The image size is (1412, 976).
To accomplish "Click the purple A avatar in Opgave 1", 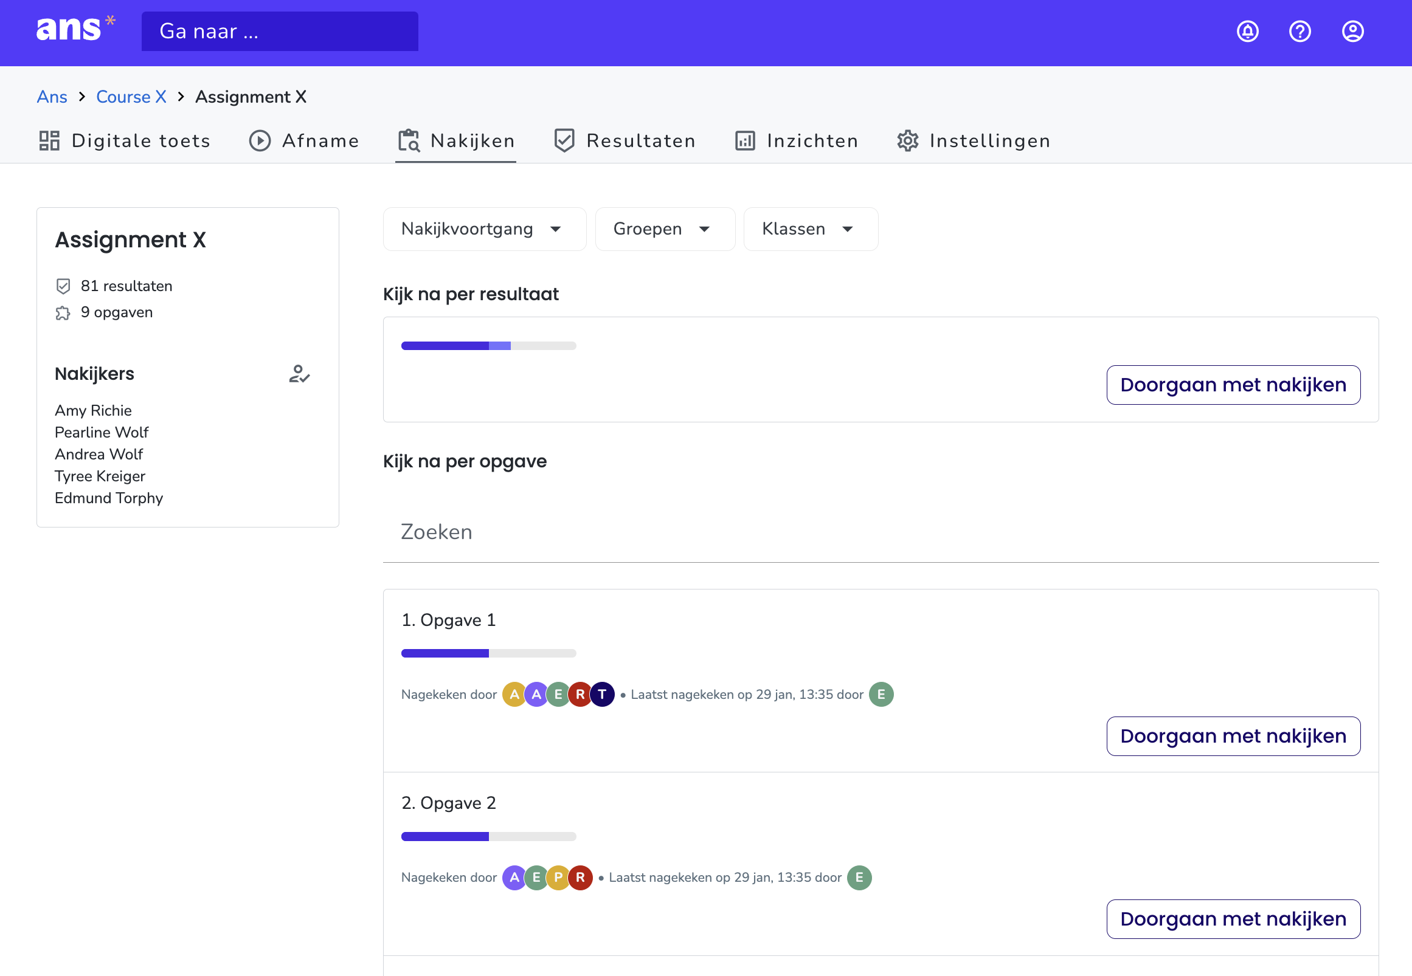I will click(x=536, y=694).
